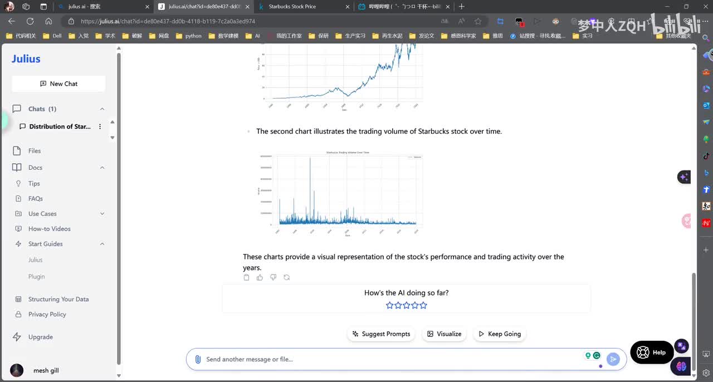Expand the Use Cases submenu
Viewport: 713px width, 382px height.
[102, 214]
